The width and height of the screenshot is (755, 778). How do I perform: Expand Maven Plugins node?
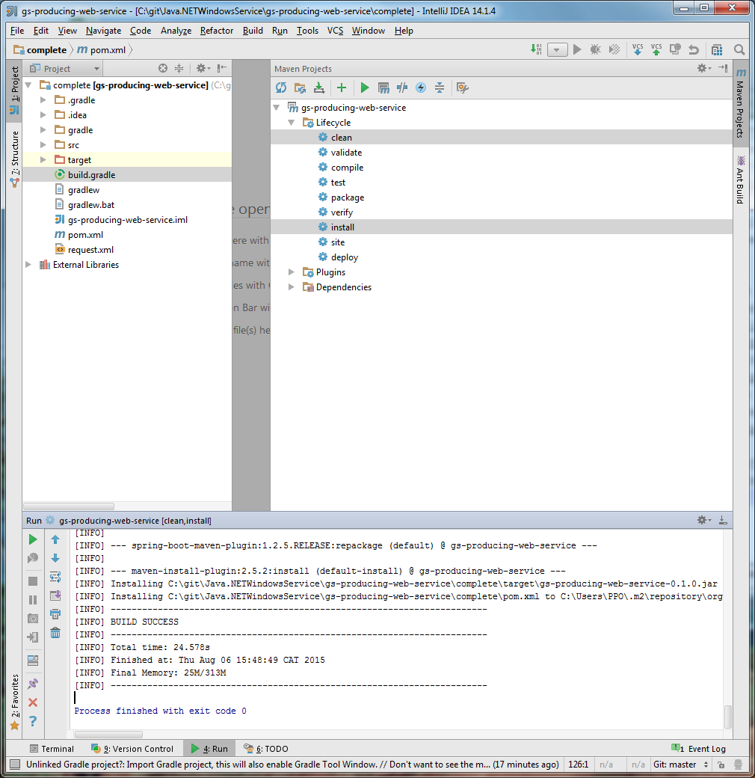coord(292,272)
